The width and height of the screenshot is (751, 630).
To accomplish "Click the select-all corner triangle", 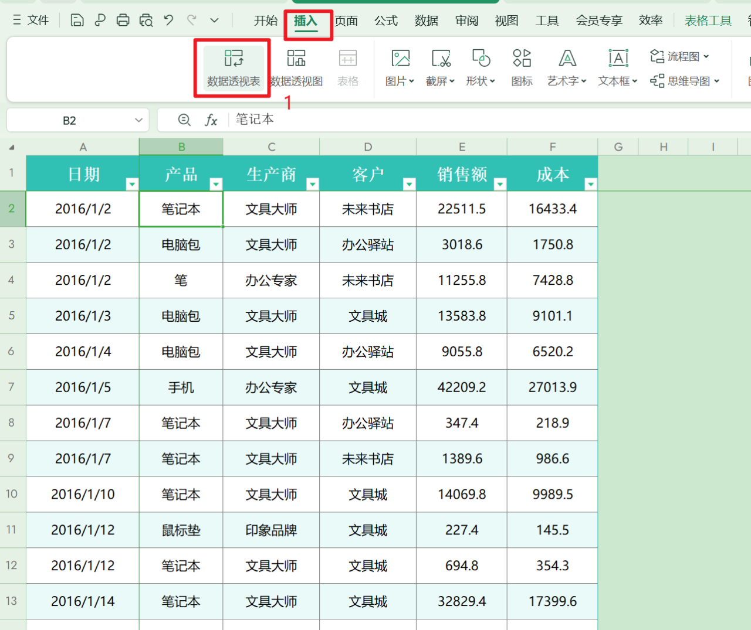I will point(12,147).
